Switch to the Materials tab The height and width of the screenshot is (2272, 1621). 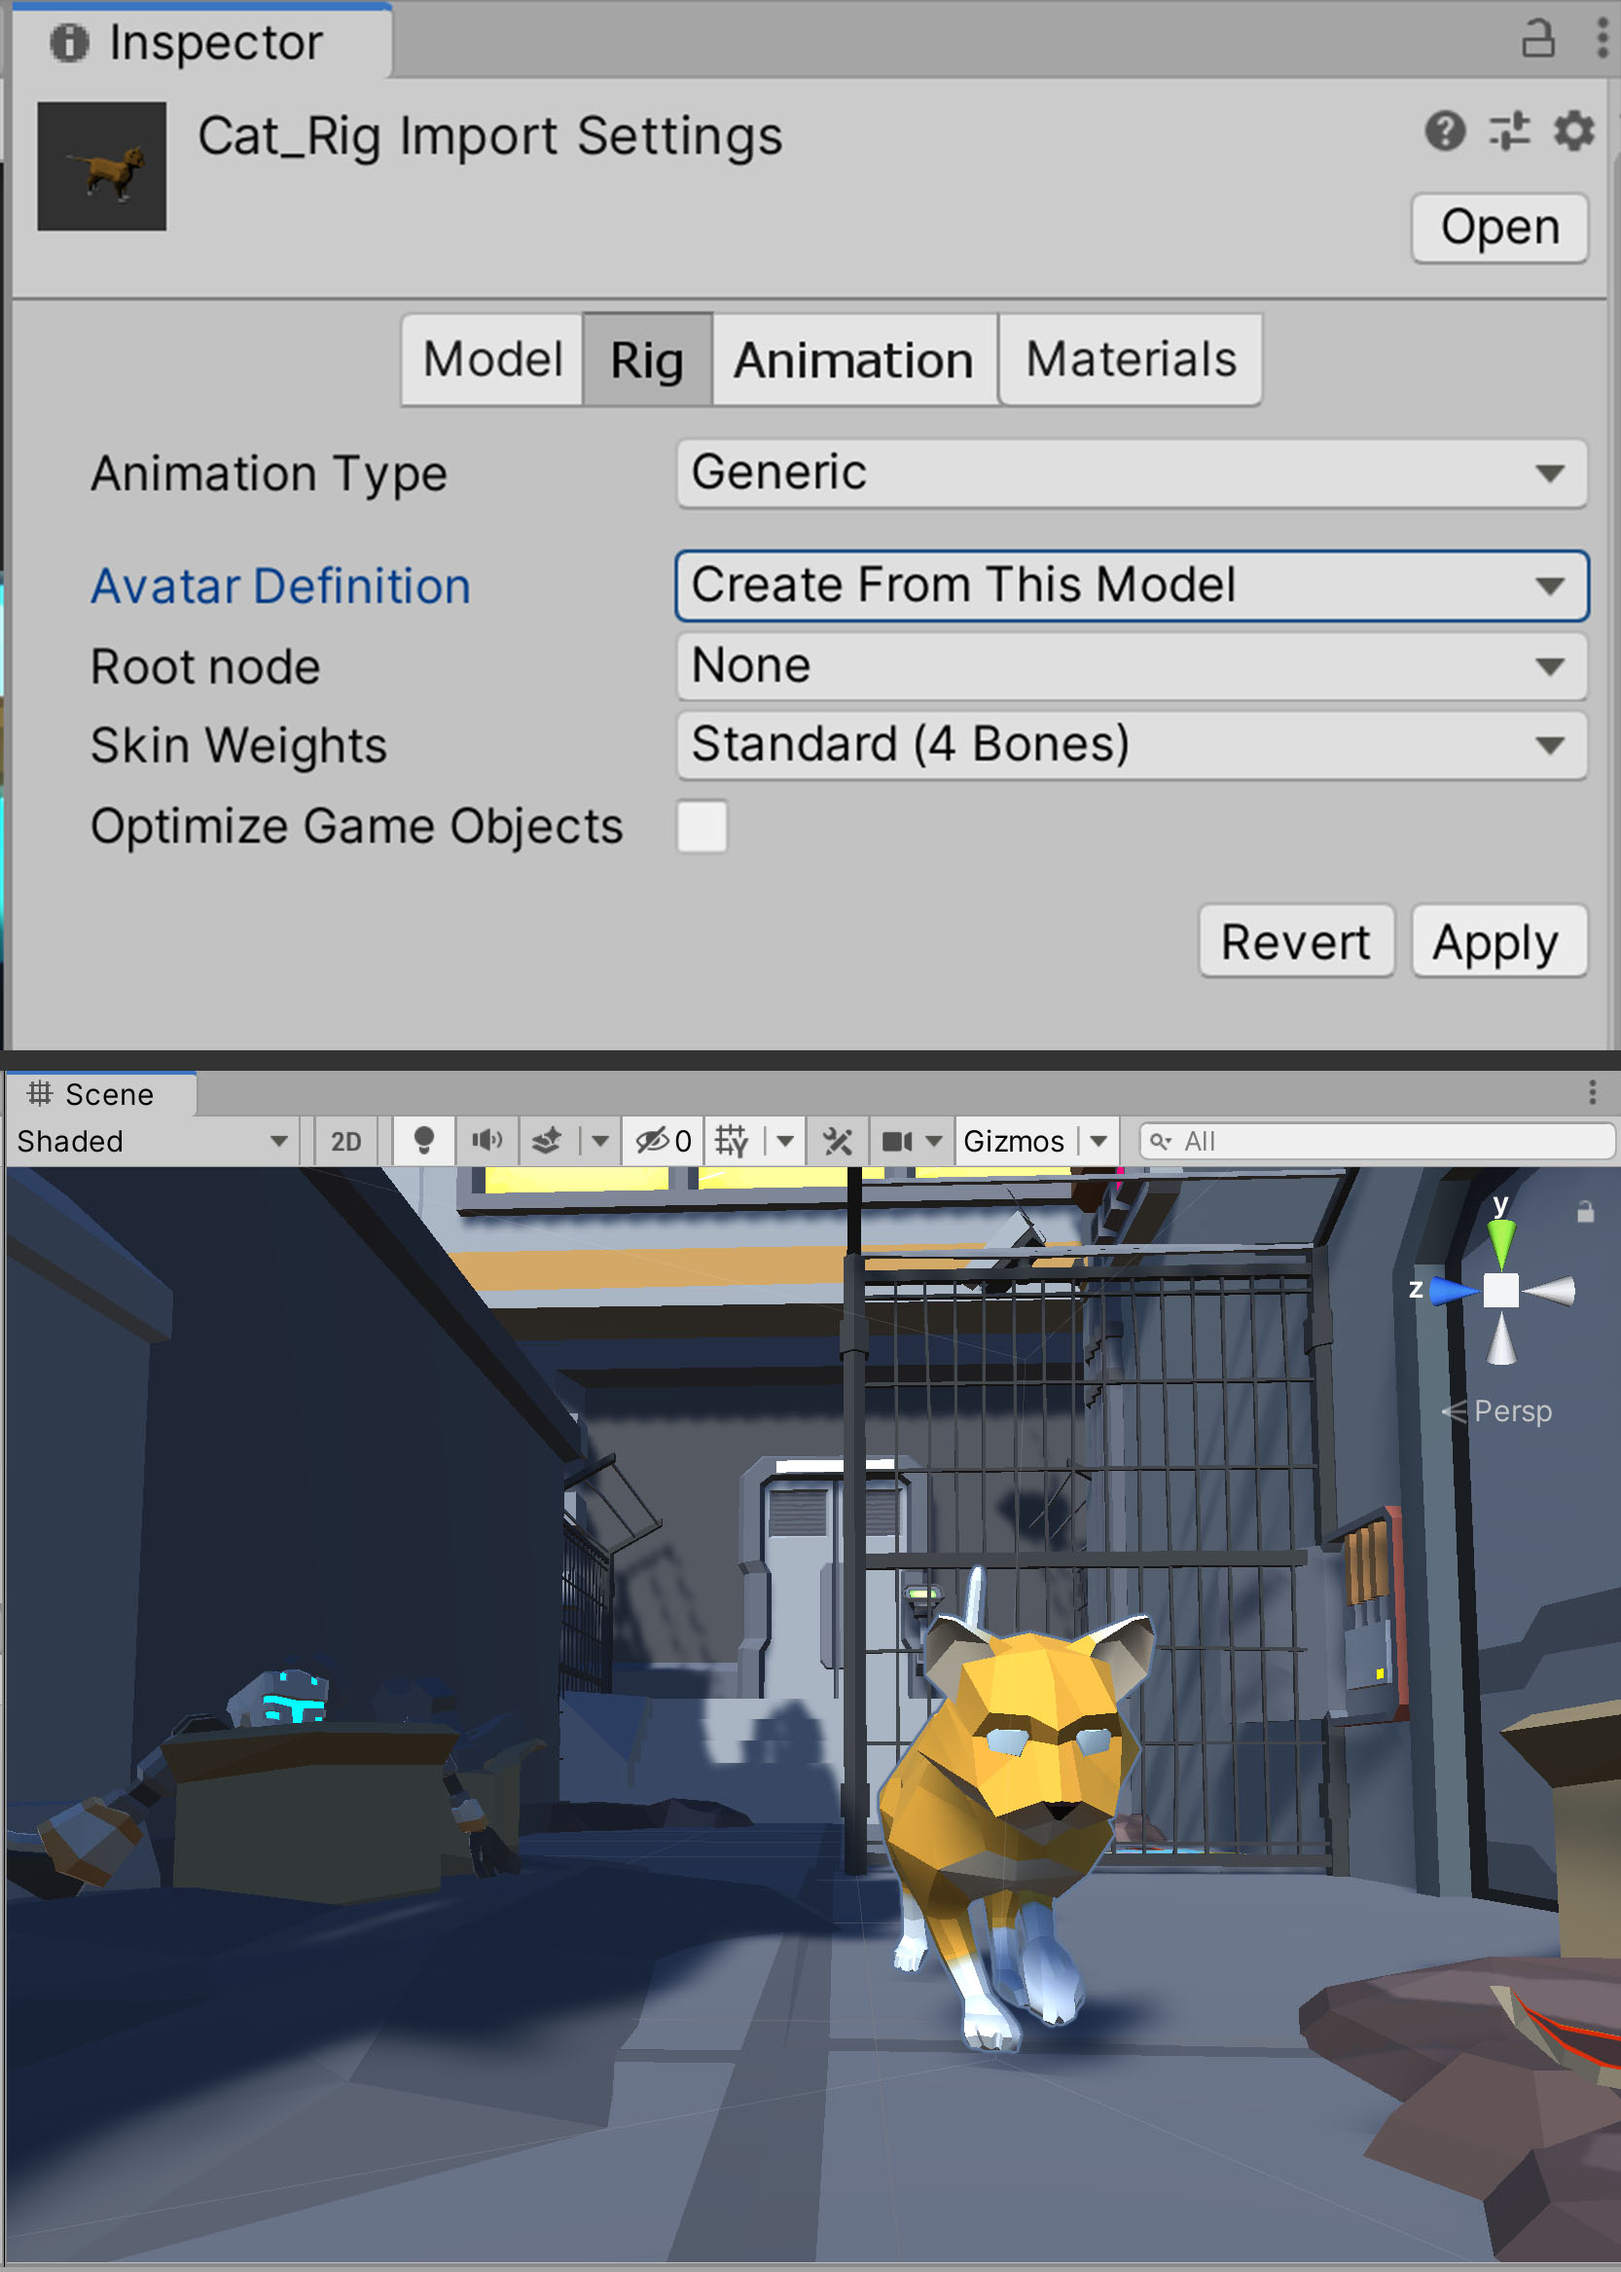[x=1130, y=359]
